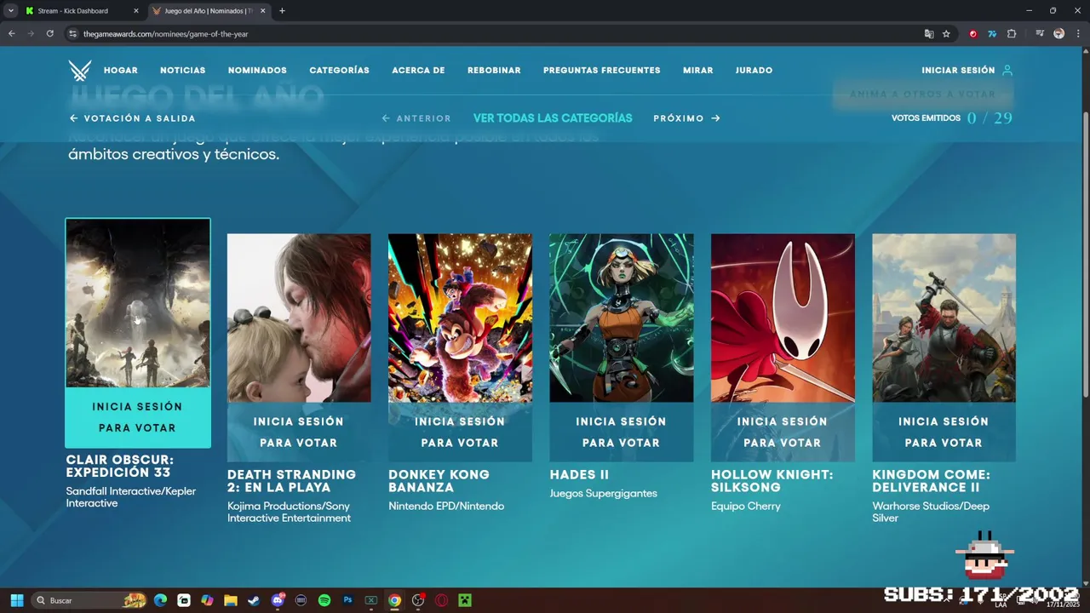Click the INICIAR SESIÓN link
This screenshot has height=613, width=1090.
pyautogui.click(x=958, y=71)
